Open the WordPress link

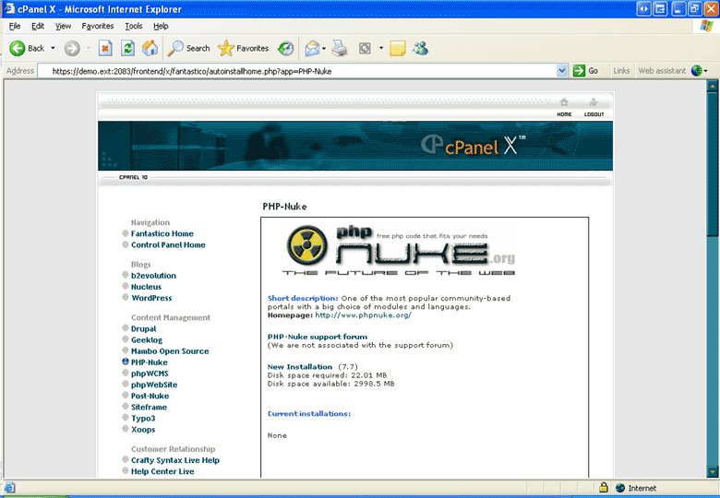[151, 298]
